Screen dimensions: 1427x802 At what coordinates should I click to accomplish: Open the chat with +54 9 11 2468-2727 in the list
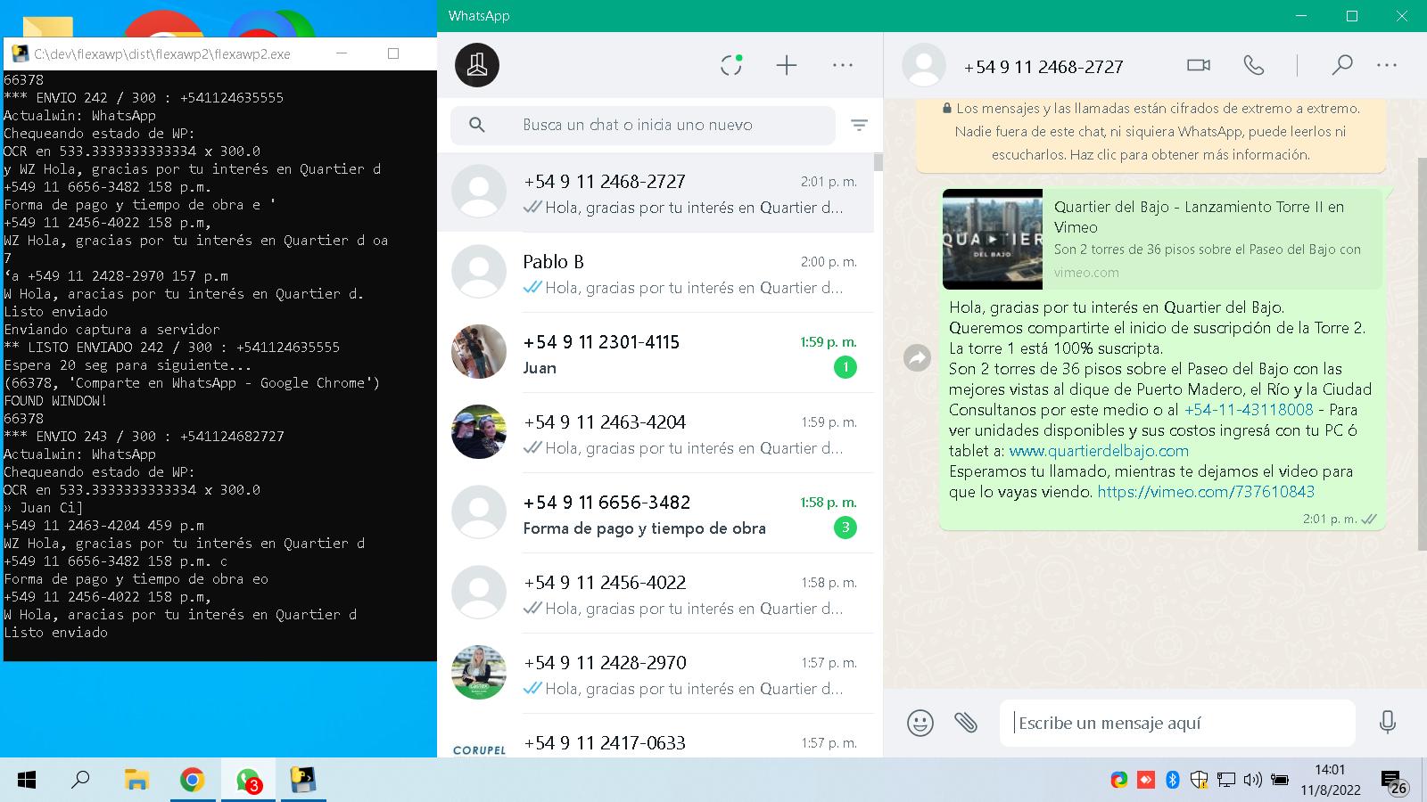[x=656, y=192]
